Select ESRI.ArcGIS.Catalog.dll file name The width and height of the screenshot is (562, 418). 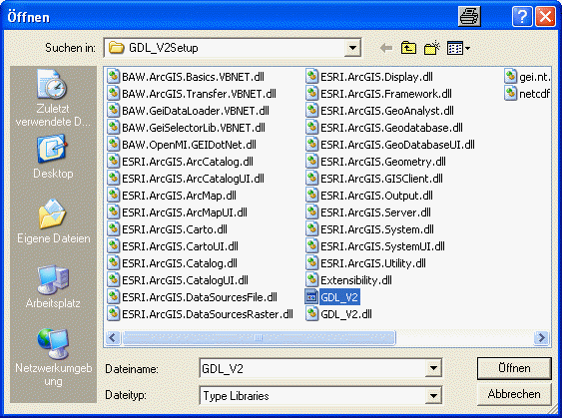180,263
